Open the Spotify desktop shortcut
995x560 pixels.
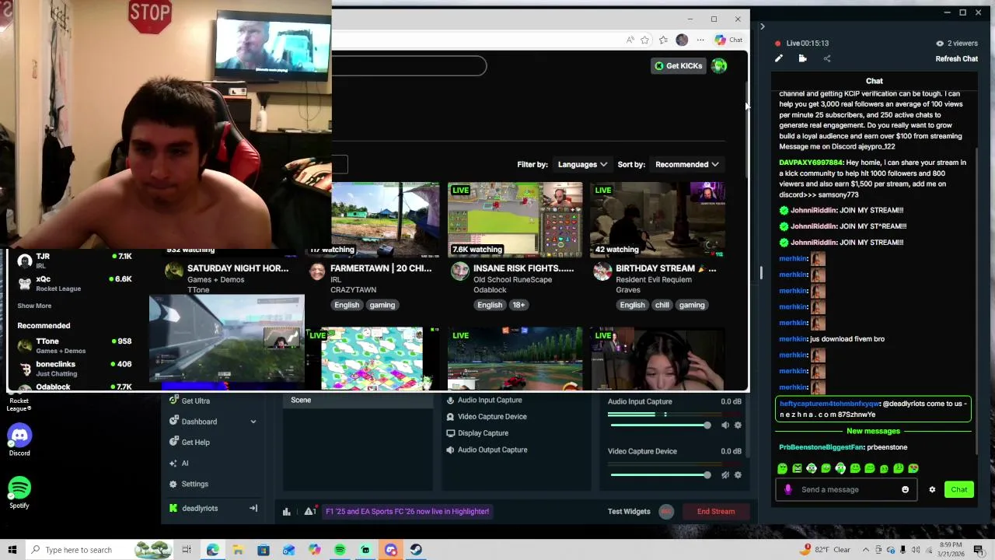[x=19, y=493]
